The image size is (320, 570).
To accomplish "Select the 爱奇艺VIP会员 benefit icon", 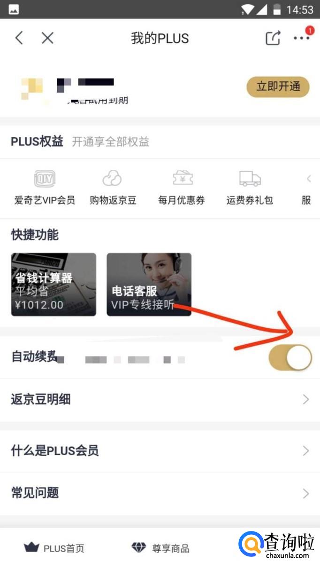I will pyautogui.click(x=45, y=179).
